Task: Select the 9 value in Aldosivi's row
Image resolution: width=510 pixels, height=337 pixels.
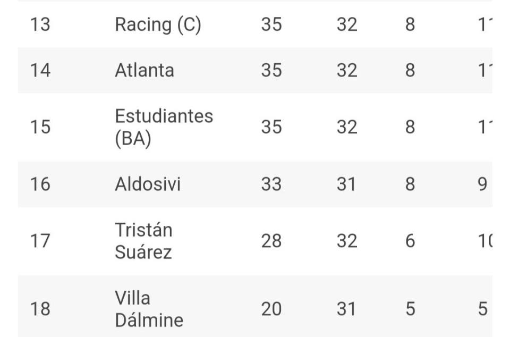Action: tap(482, 184)
